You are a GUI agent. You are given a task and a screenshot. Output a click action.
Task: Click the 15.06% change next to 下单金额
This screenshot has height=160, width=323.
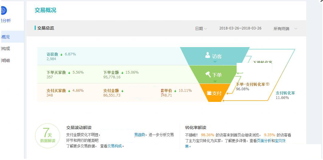pos(132,72)
